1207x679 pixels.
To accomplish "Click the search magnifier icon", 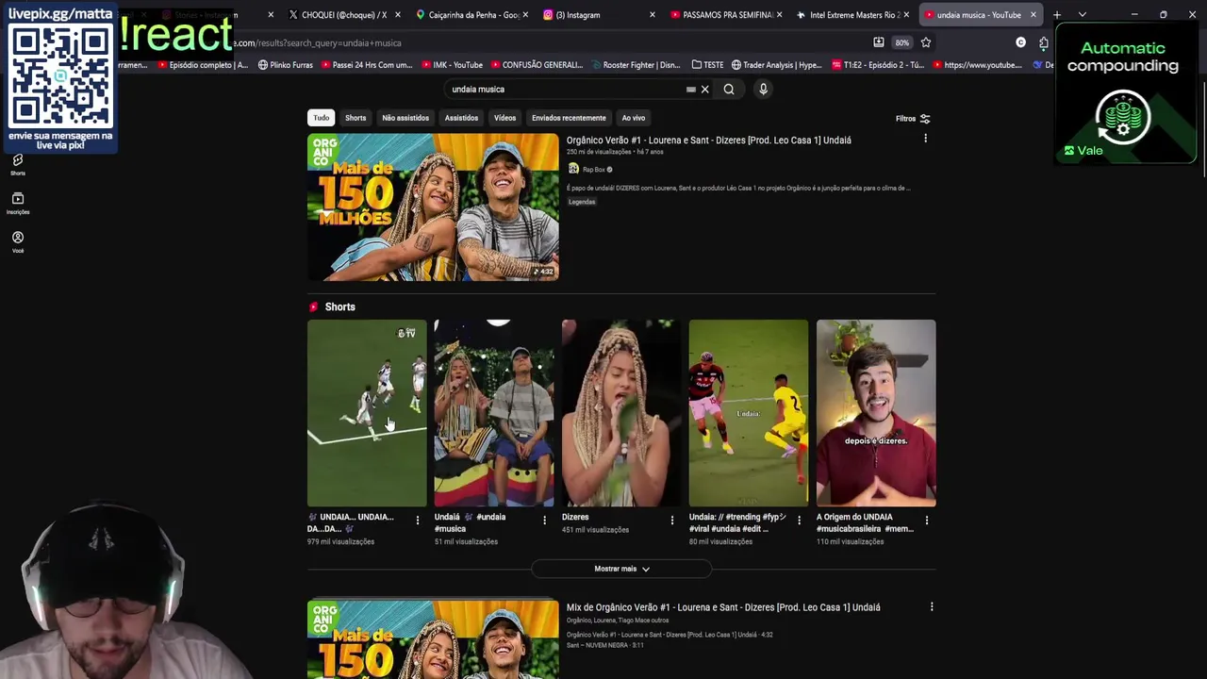I will point(729,90).
